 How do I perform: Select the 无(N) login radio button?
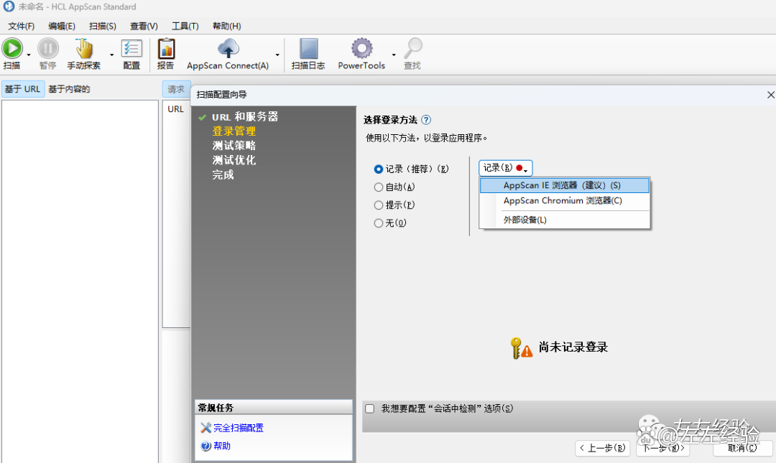(x=379, y=223)
